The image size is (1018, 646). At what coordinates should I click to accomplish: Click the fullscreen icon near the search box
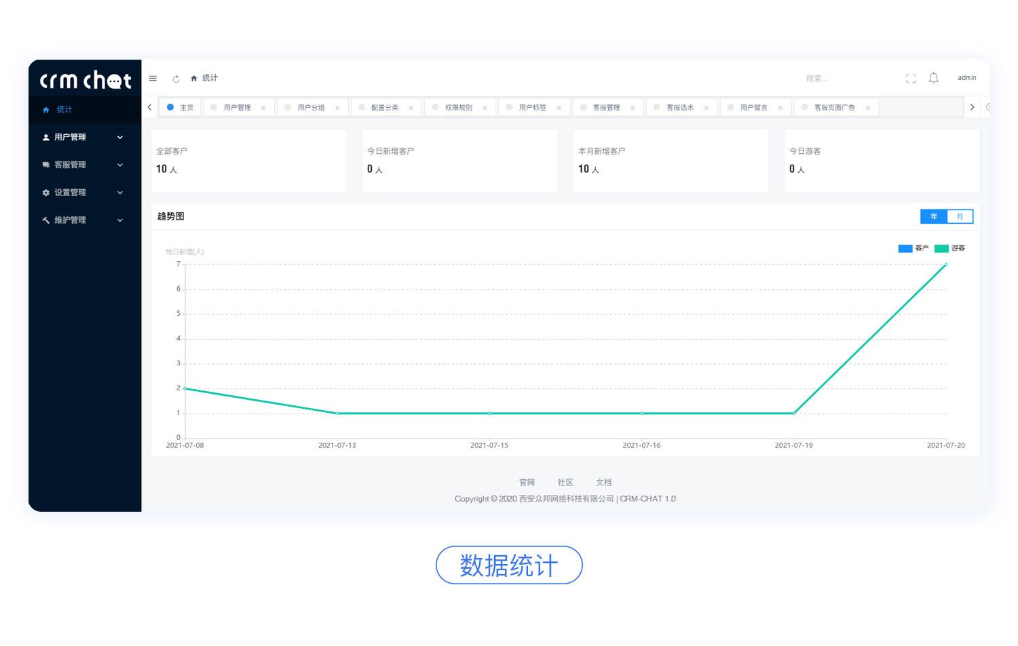coord(911,78)
